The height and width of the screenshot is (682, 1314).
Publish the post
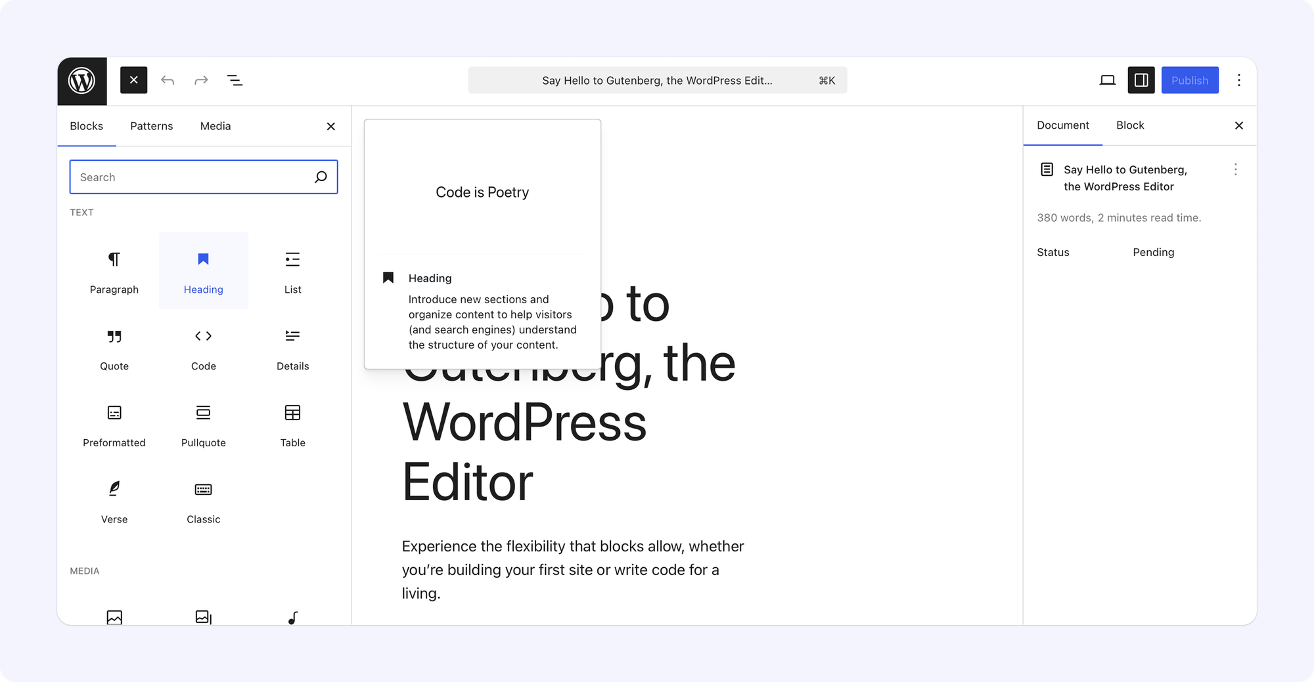click(1190, 80)
